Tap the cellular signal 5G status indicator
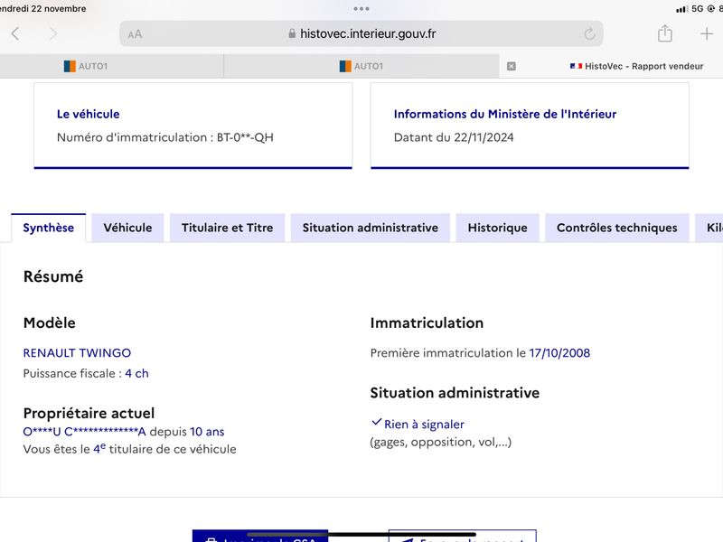The width and height of the screenshot is (723, 542). point(690,9)
